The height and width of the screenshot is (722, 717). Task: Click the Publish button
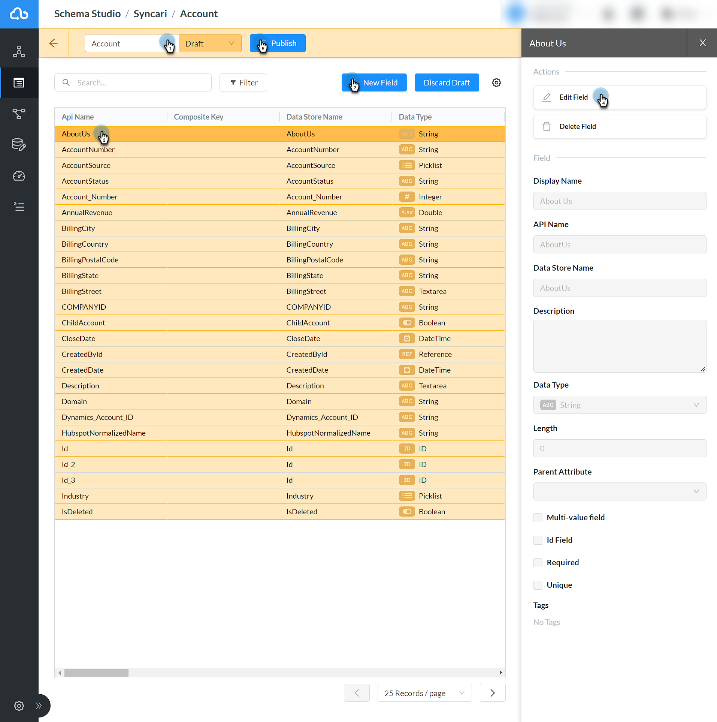pyautogui.click(x=278, y=43)
